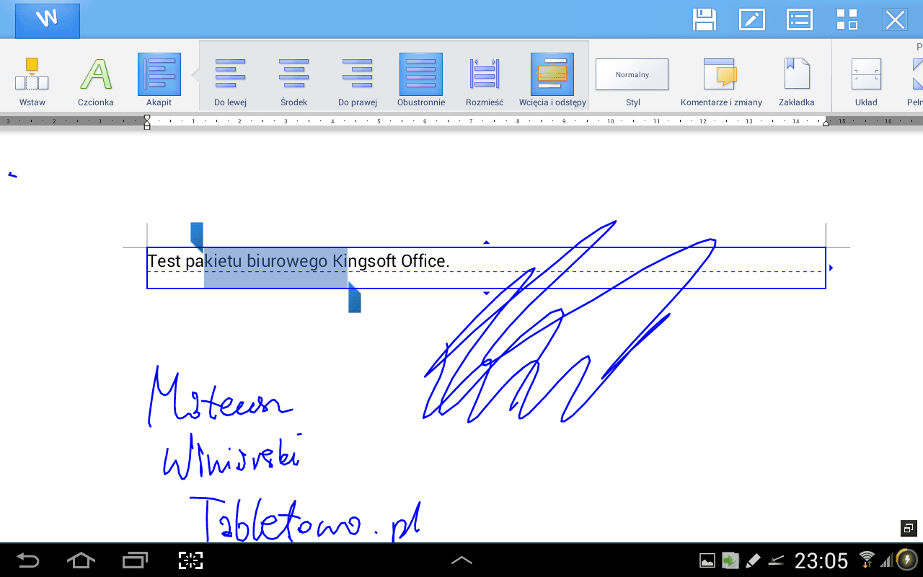Open Komentarze i zmiany
The height and width of the screenshot is (577, 923).
(x=721, y=81)
